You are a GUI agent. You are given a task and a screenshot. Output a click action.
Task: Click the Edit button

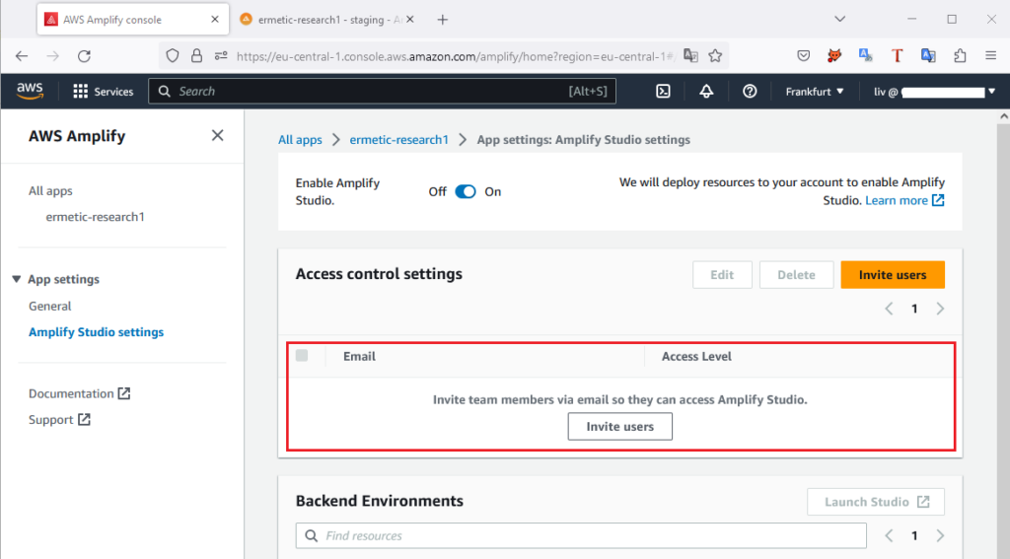pos(722,275)
